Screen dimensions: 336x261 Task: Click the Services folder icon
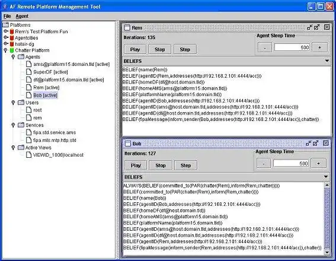[x=21, y=125]
